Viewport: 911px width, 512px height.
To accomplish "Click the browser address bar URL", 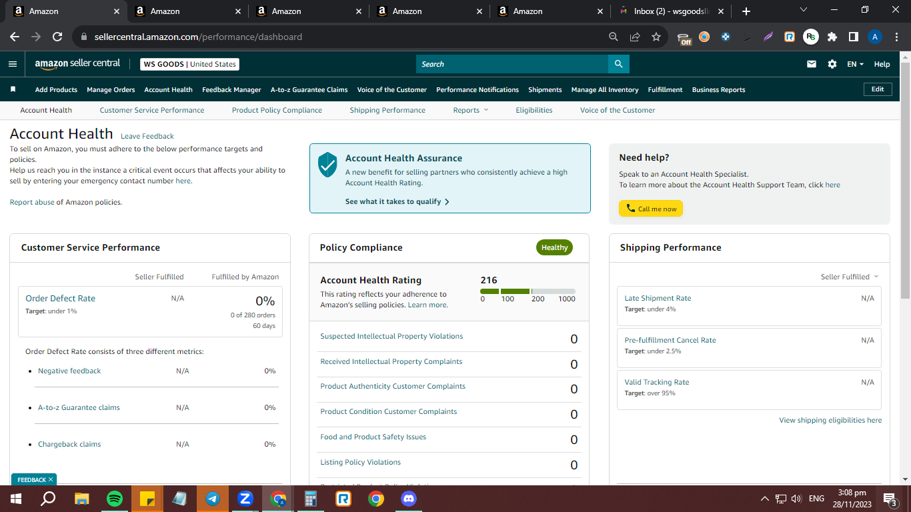I will [x=198, y=37].
